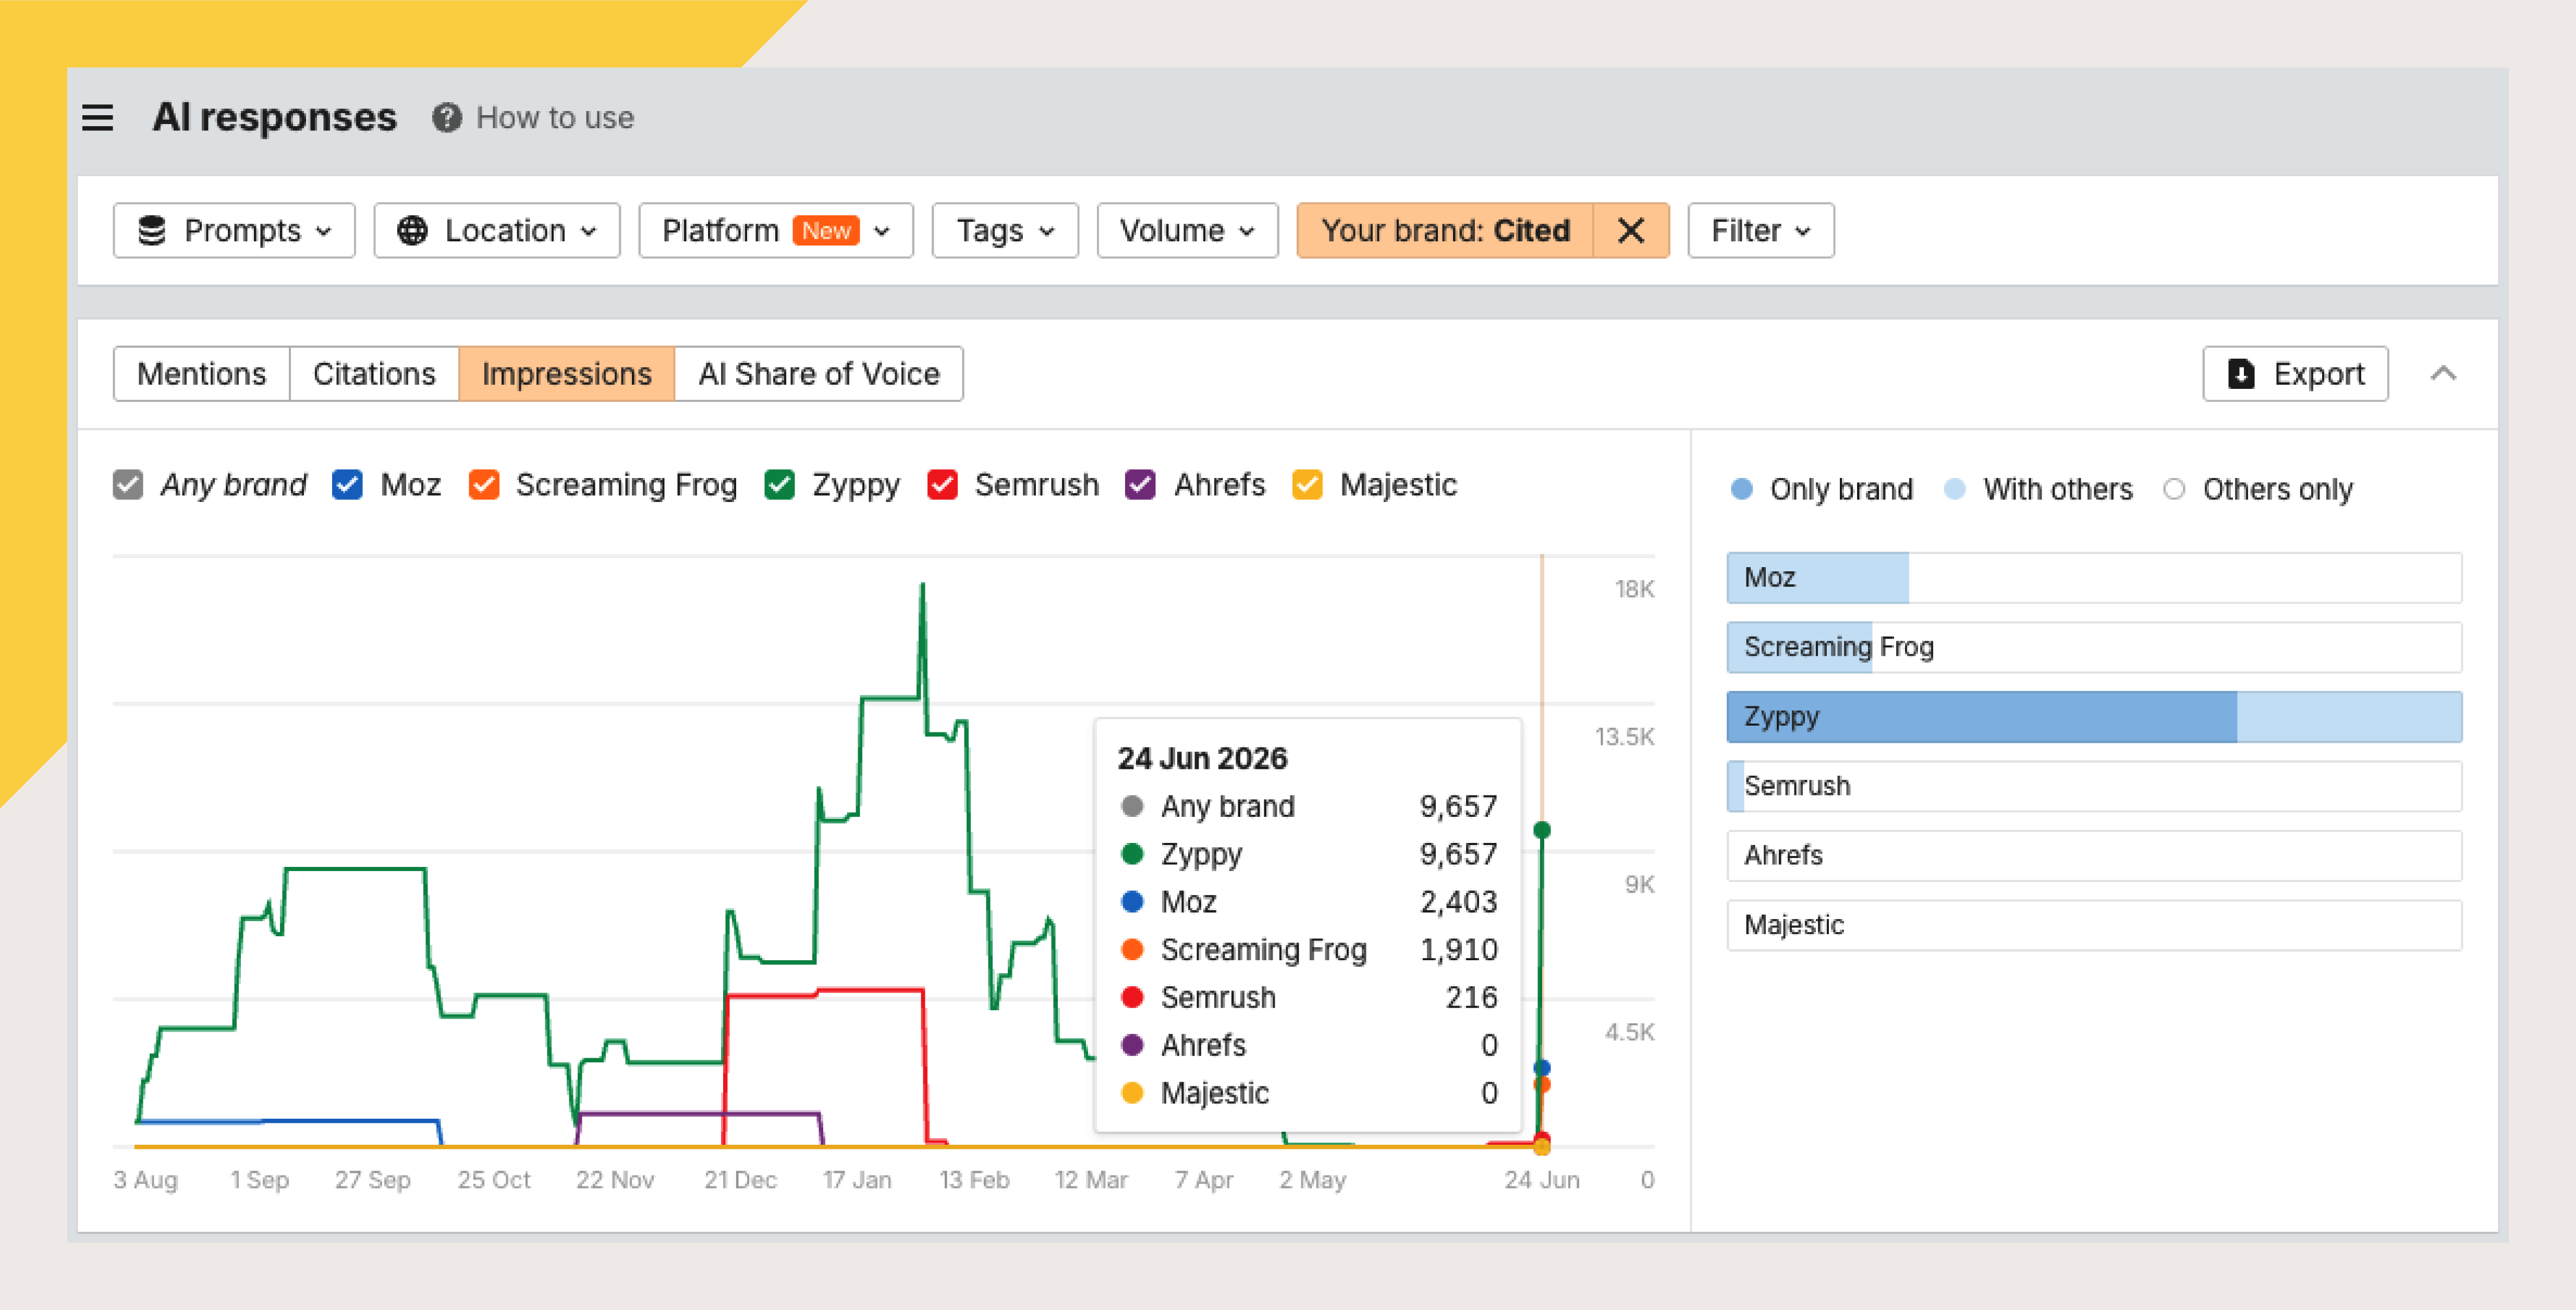
Task: Click the Ahrefs breakdown bar
Action: (2094, 856)
